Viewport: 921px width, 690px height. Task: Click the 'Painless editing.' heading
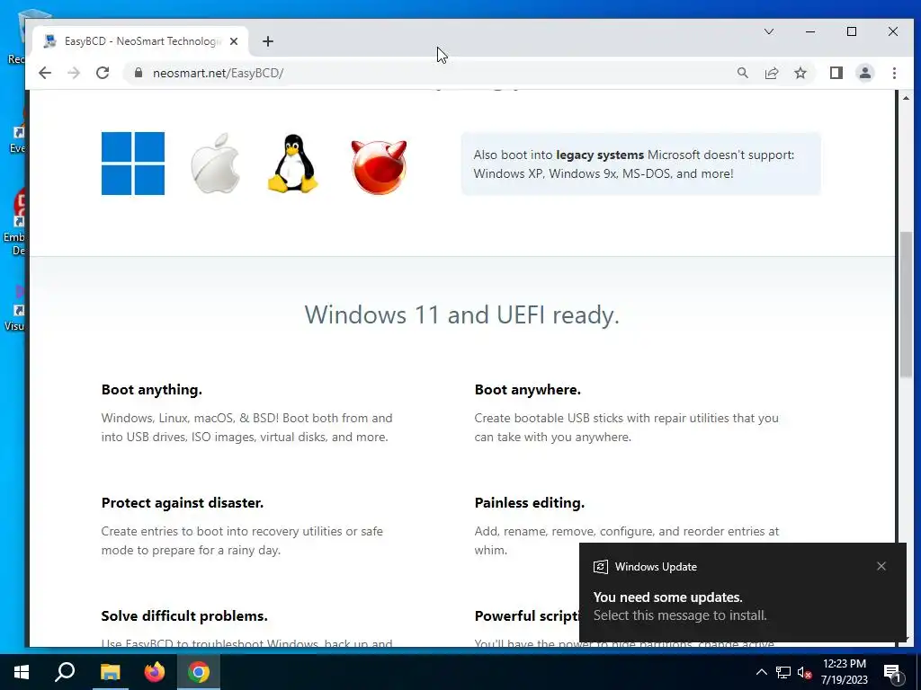529,503
